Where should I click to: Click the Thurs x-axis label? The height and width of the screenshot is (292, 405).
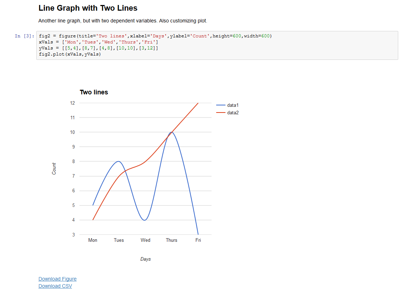tap(171, 240)
